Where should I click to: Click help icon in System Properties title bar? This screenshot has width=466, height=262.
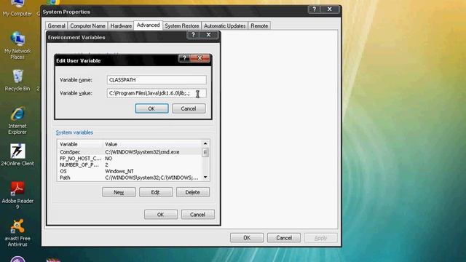(314, 9)
